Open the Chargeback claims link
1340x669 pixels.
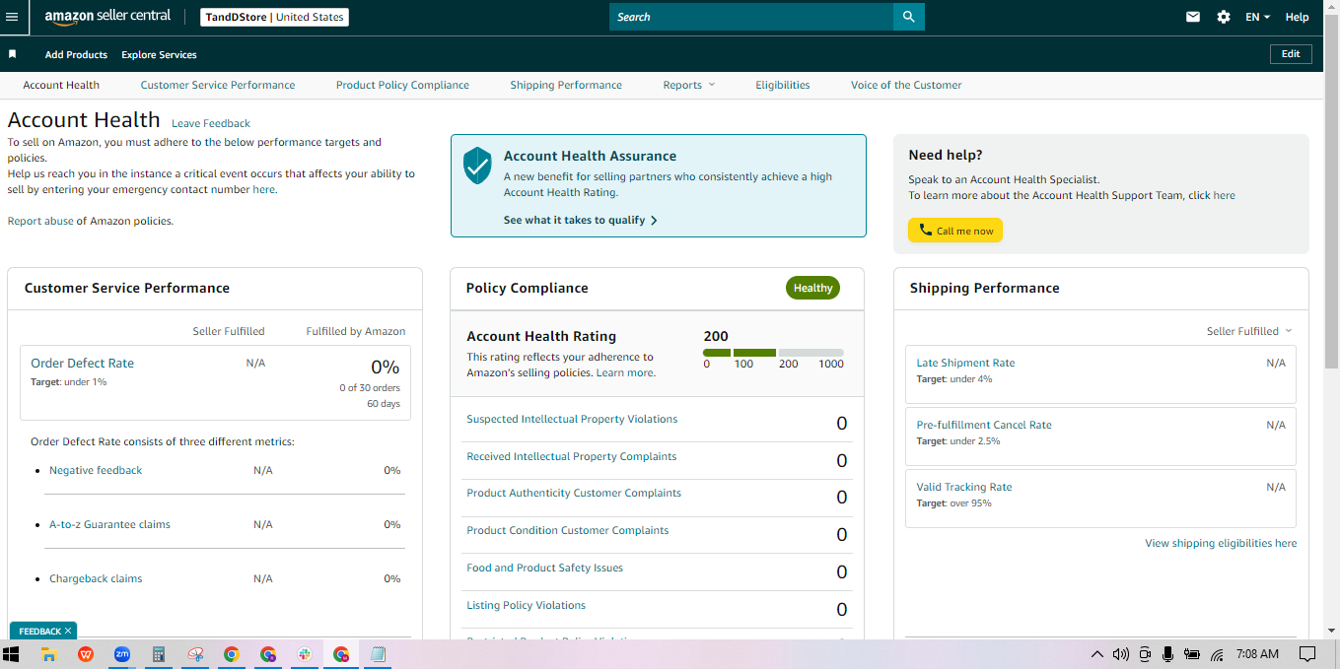click(x=96, y=578)
